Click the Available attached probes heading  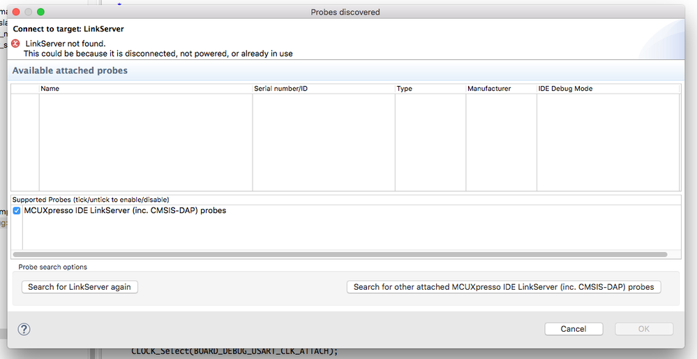[70, 71]
